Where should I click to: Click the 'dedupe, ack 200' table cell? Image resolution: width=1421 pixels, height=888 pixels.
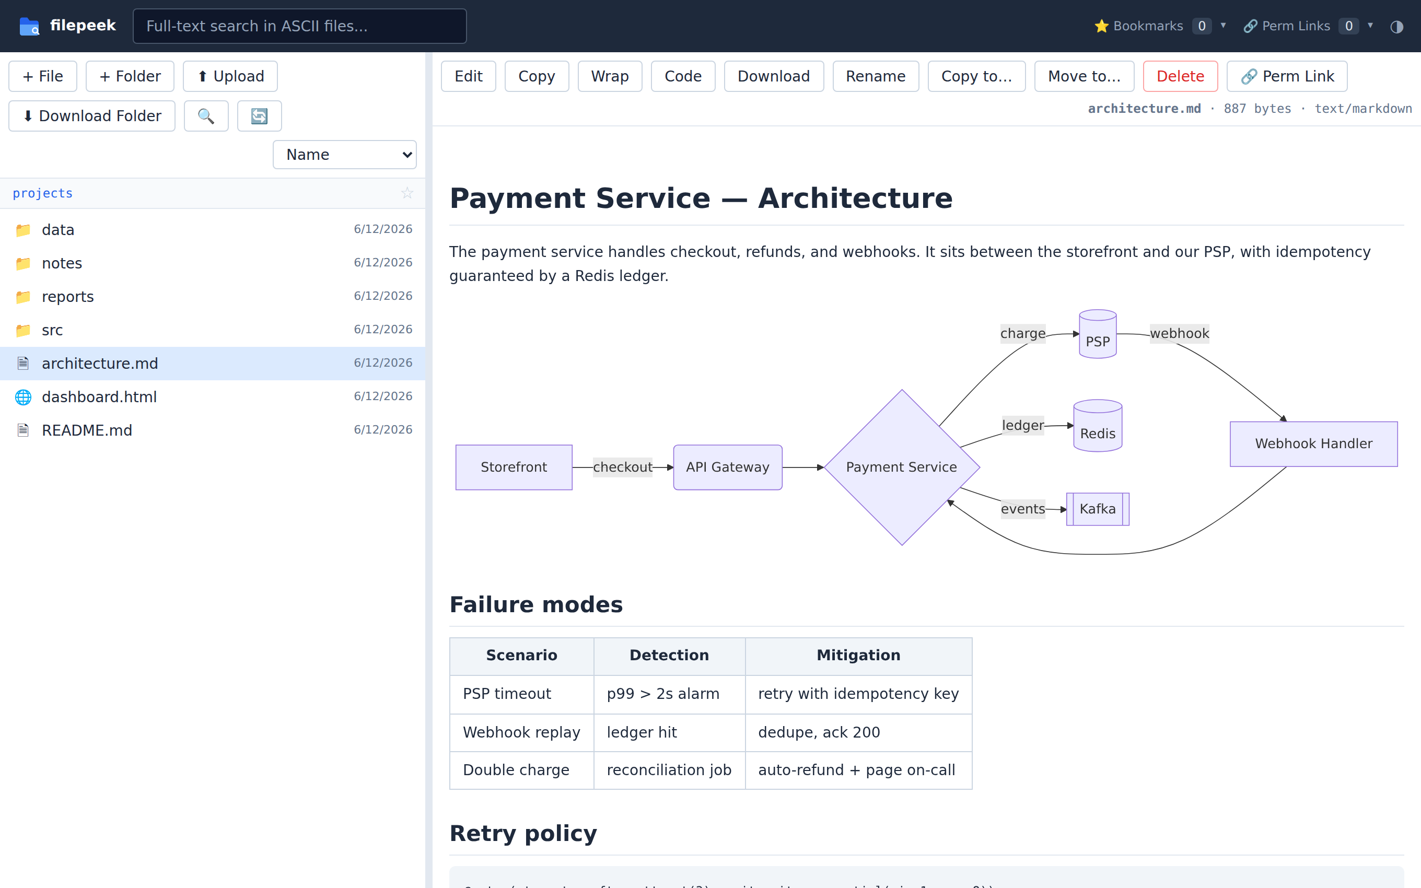coord(858,732)
